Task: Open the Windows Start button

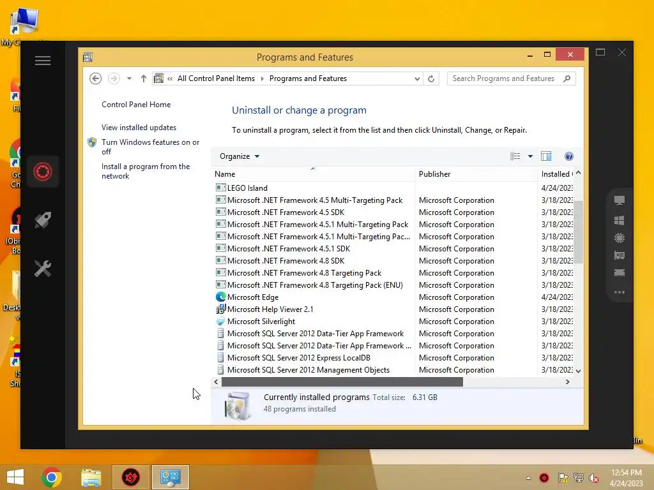Action: pyautogui.click(x=15, y=477)
